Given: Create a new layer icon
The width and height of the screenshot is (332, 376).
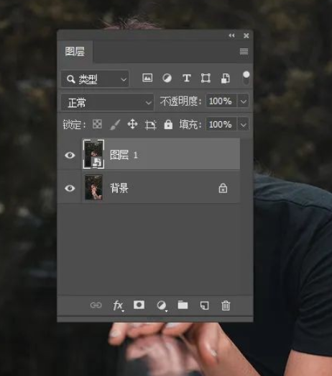Looking at the screenshot, I should pos(204,305).
